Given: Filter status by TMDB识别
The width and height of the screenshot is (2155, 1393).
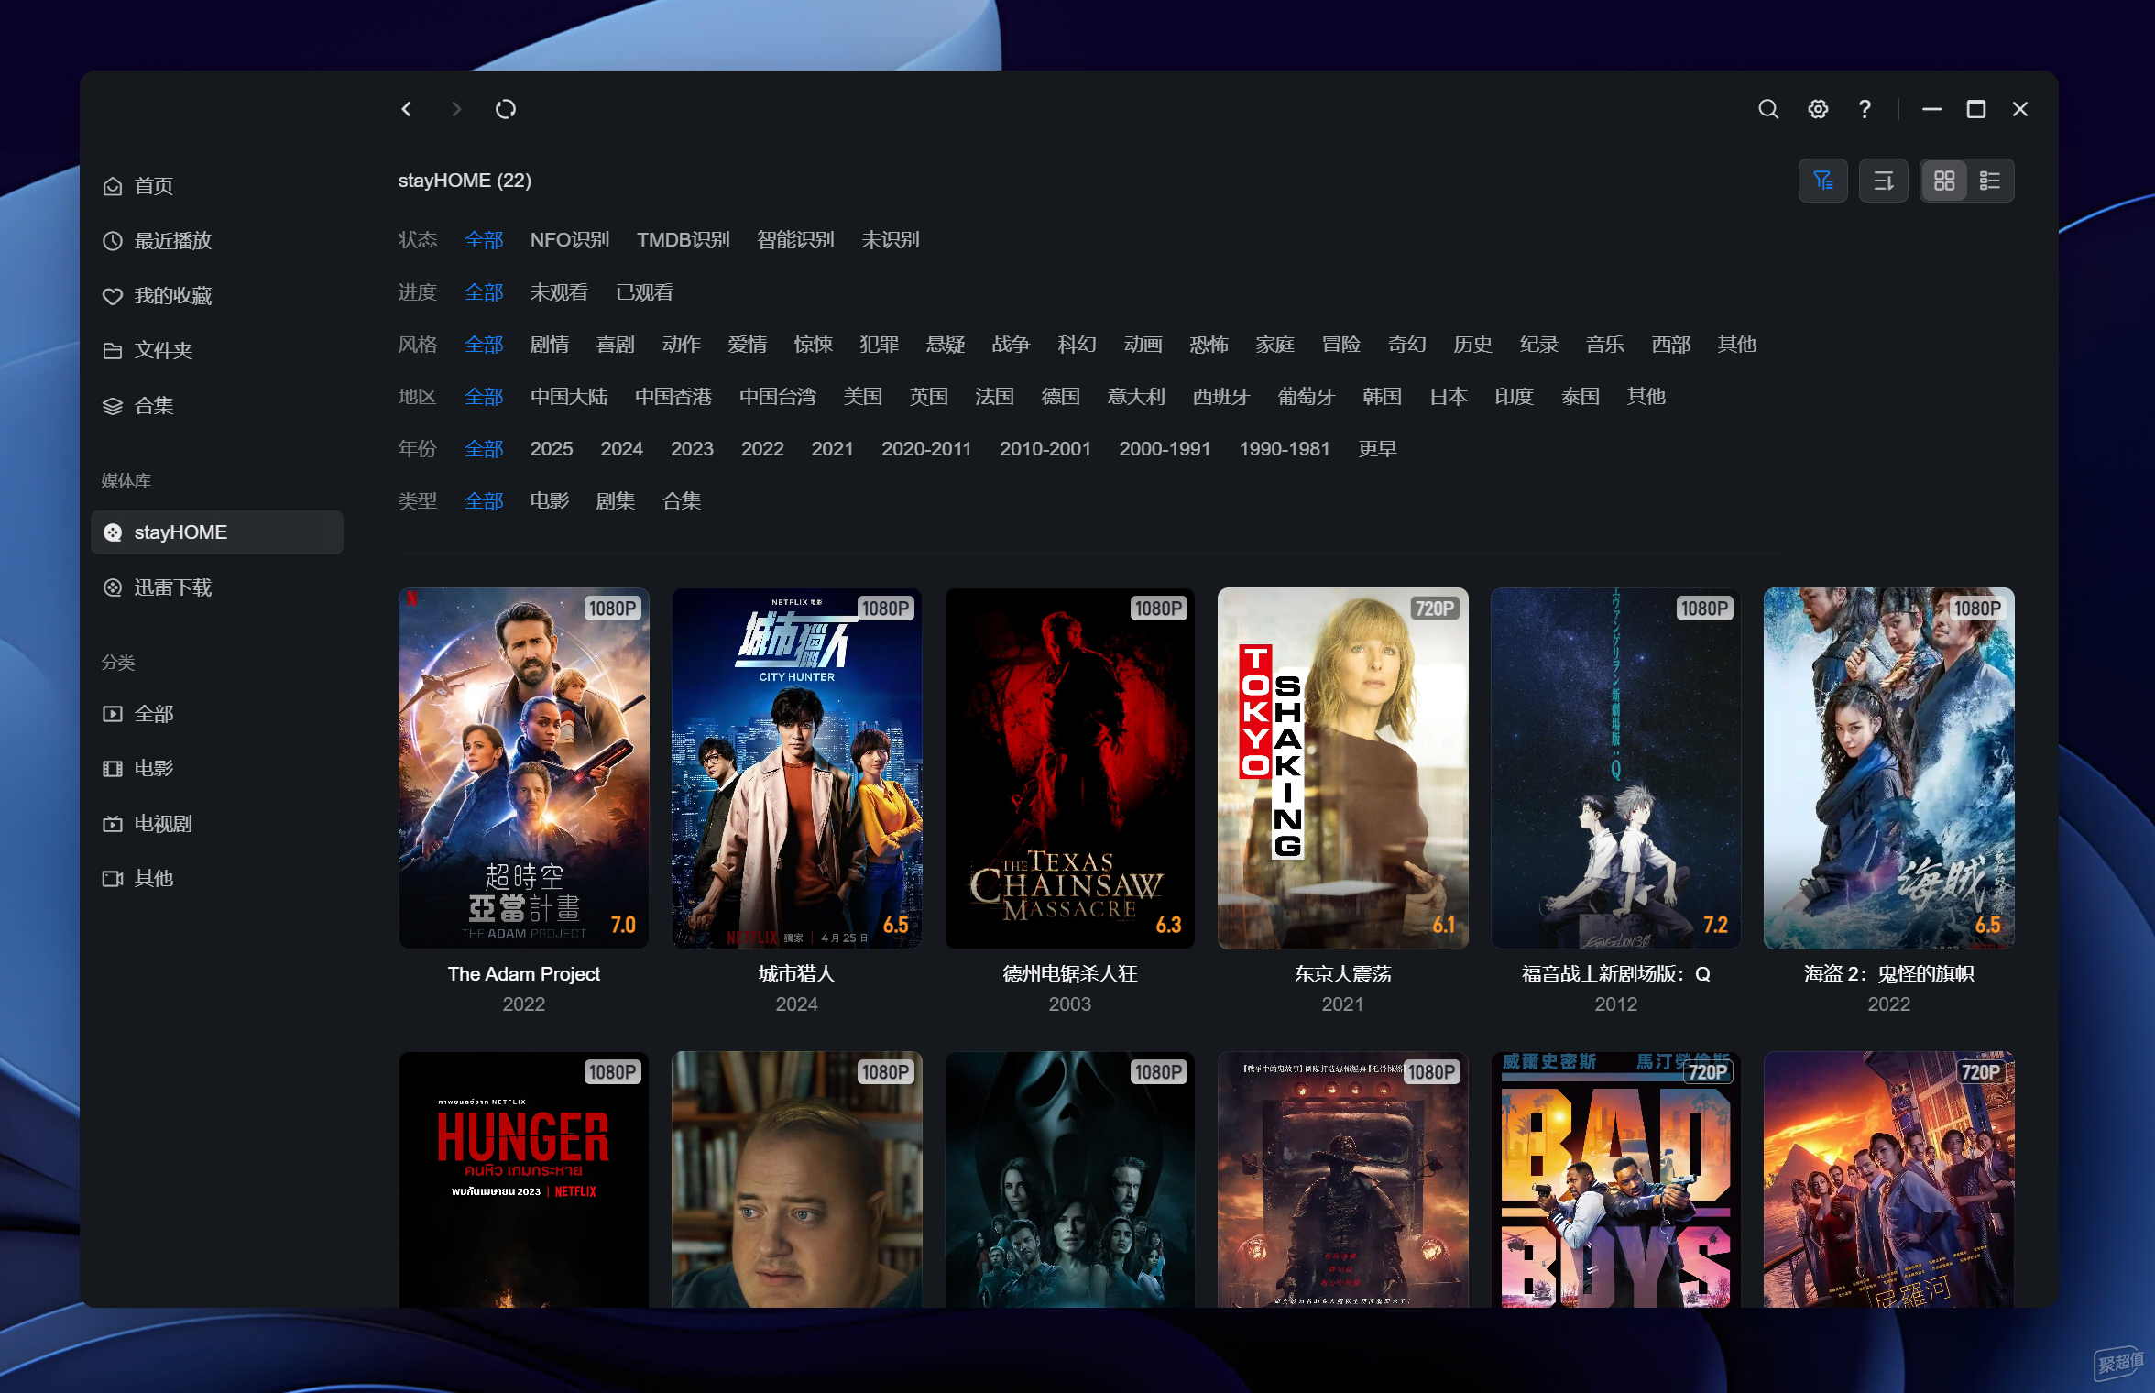Looking at the screenshot, I should coord(684,240).
